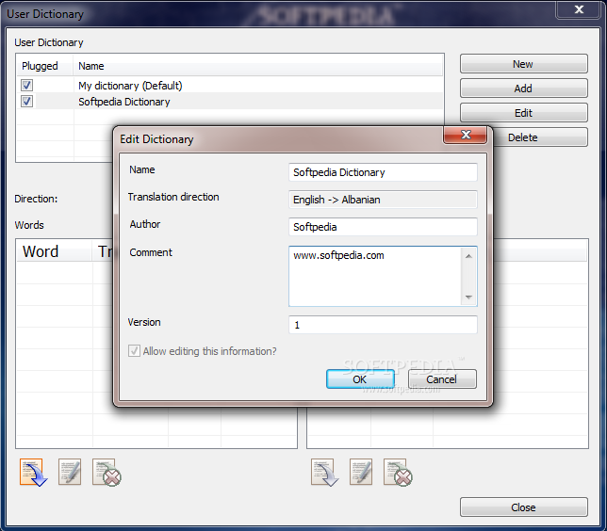Toggle Allow editing this information checkbox
This screenshot has height=531, width=607.
pyautogui.click(x=134, y=351)
